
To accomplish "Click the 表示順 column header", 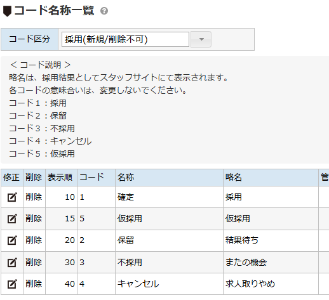I will coord(61,178).
